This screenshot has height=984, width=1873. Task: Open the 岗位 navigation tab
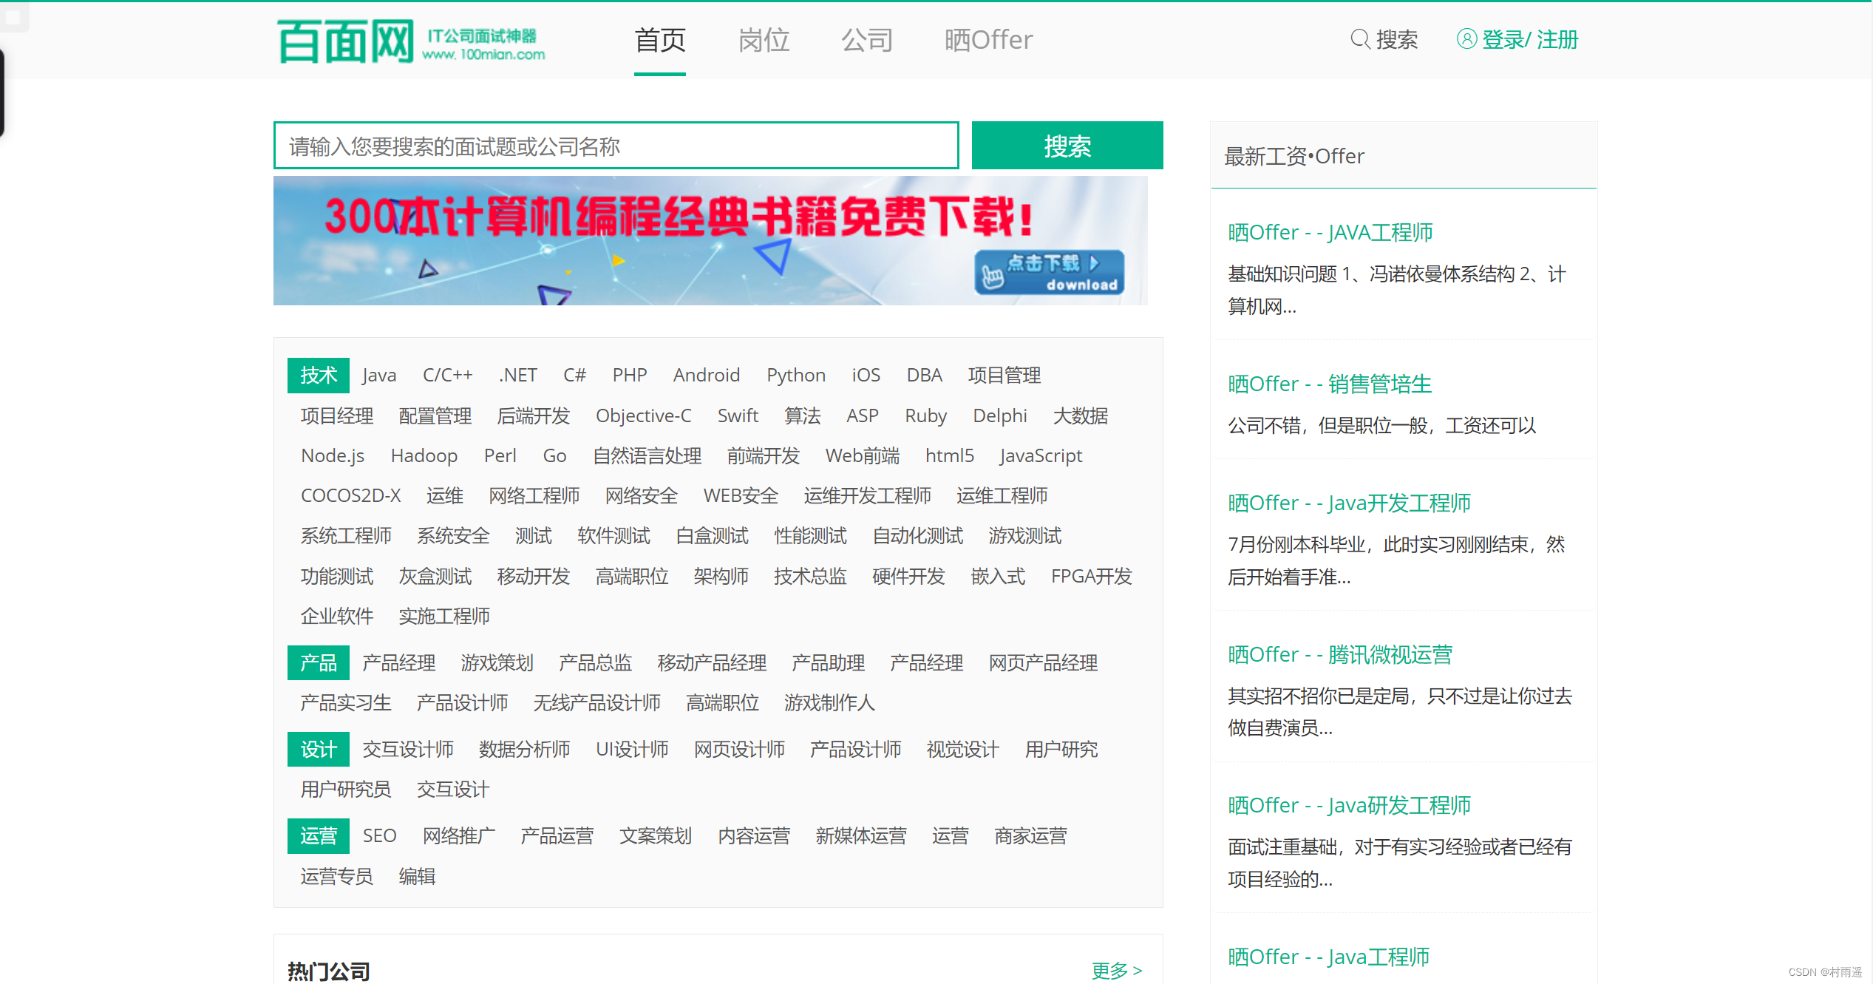tap(764, 40)
